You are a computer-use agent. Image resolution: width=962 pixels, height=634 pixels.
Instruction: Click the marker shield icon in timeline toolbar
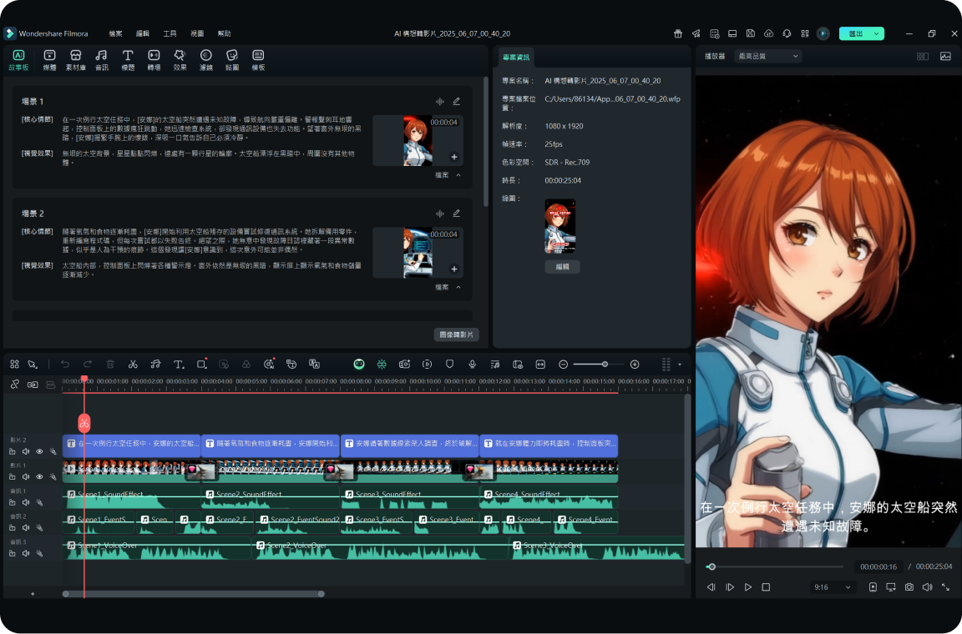coord(450,365)
